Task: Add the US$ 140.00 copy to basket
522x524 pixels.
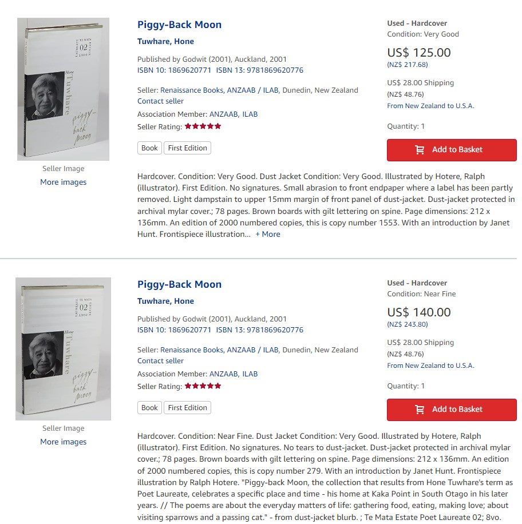Action: [452, 410]
